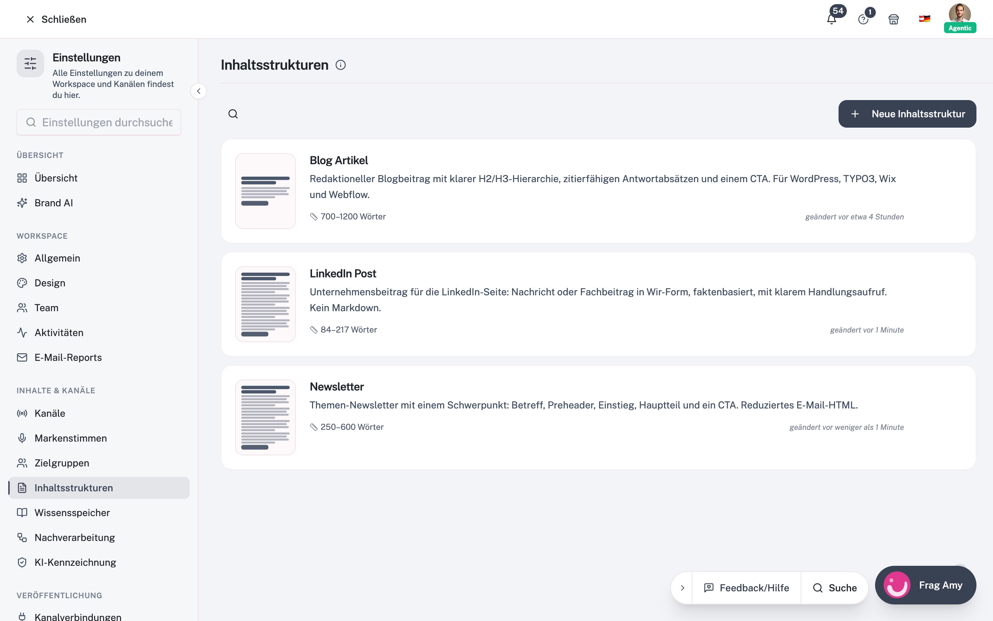Open Aktivitäten in sidebar
The image size is (993, 621).
click(99, 333)
